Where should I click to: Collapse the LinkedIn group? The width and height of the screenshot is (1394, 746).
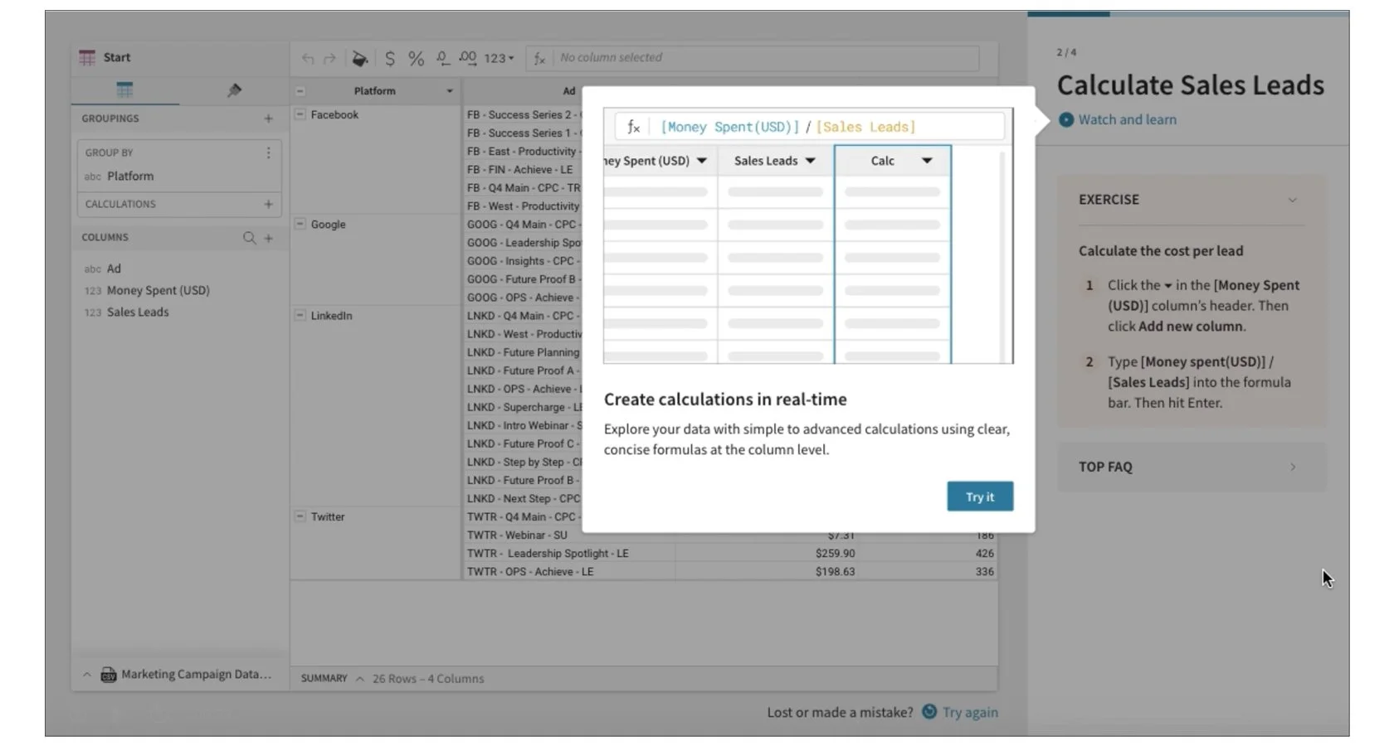pyautogui.click(x=300, y=315)
